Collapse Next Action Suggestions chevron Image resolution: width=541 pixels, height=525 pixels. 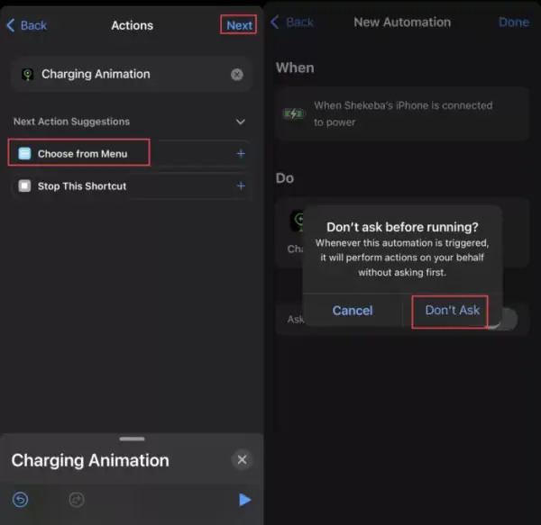tap(241, 122)
